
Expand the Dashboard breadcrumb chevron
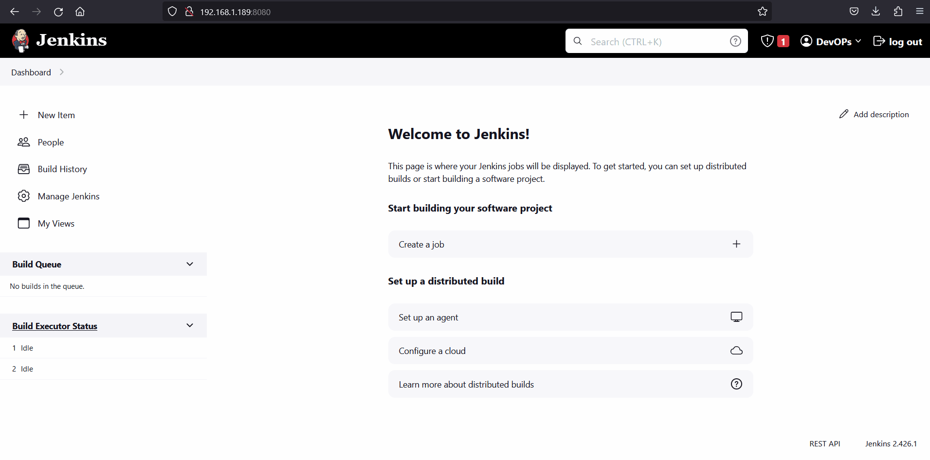61,72
